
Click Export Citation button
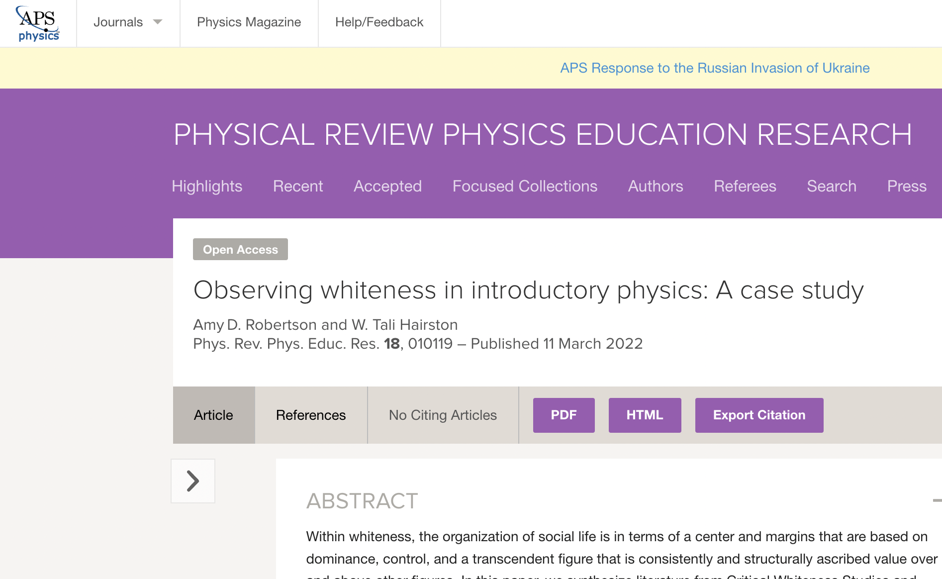(x=759, y=415)
